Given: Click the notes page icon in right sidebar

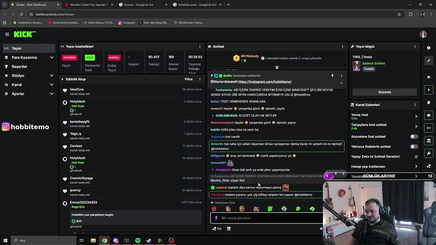Looking at the screenshot, I should 429,102.
